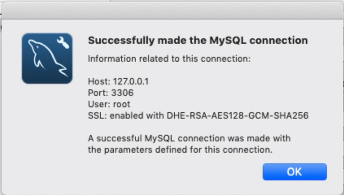Click 'A successful MySQL connection was made with' line
The width and height of the screenshot is (344, 195).
[189, 139]
